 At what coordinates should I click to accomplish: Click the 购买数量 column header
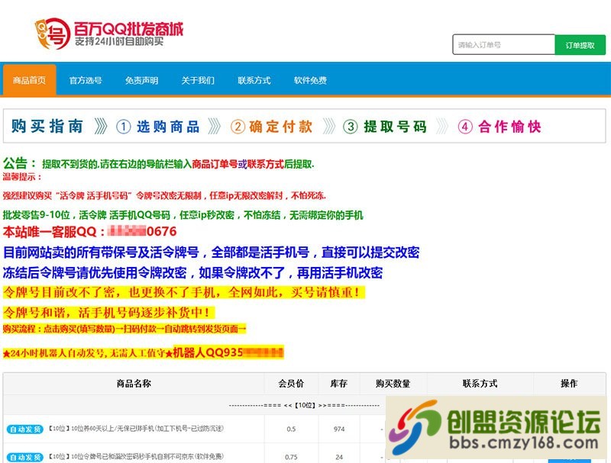click(x=393, y=383)
